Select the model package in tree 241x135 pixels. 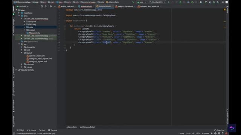click(32, 30)
